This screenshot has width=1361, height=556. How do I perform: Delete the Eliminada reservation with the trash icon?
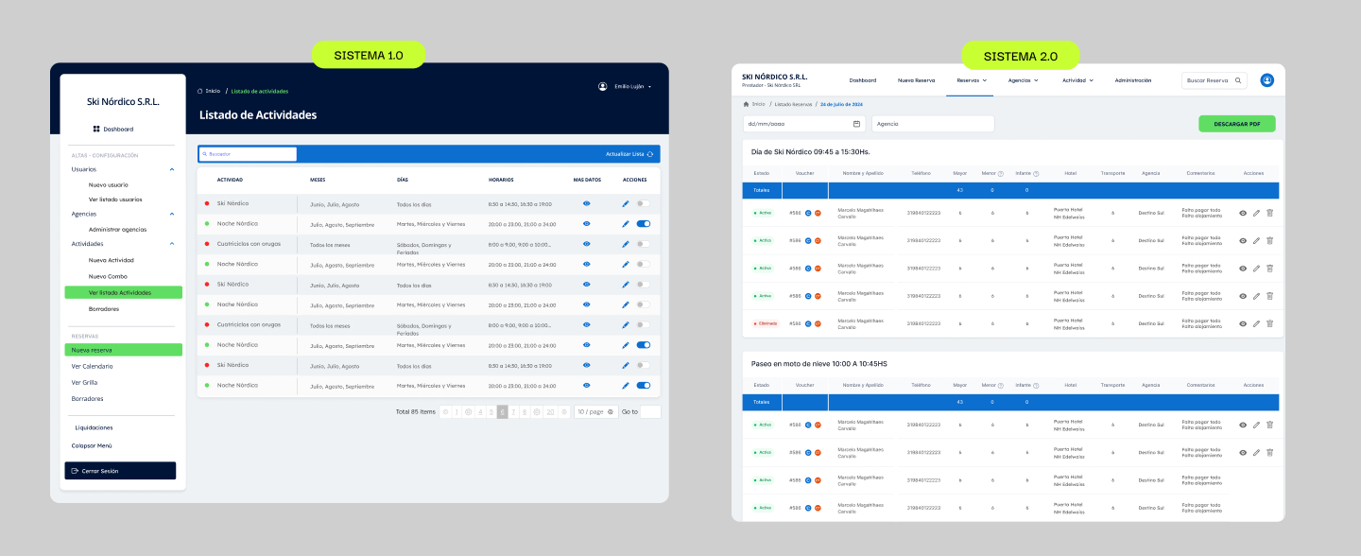pyautogui.click(x=1270, y=323)
